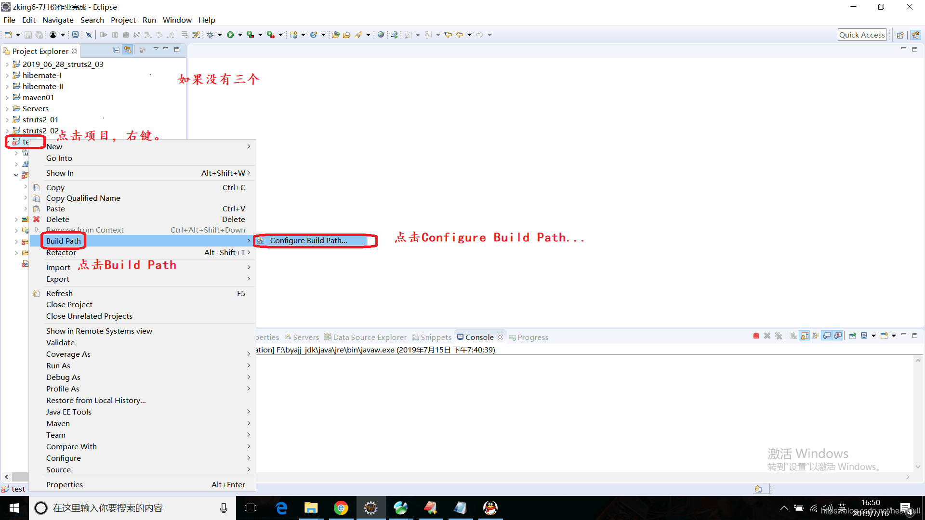Click the Pin Console icon
This screenshot has width=925, height=520.
click(x=853, y=336)
